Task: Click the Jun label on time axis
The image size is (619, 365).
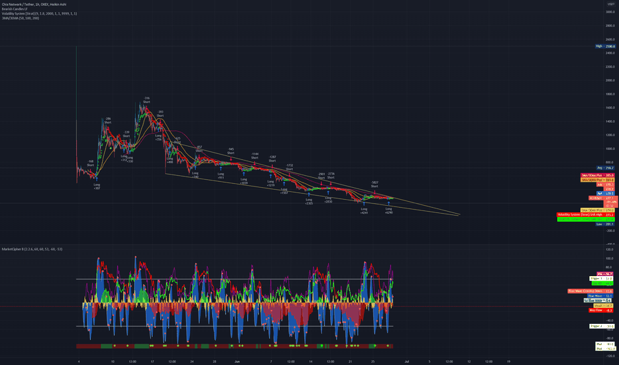Action: coord(237,361)
